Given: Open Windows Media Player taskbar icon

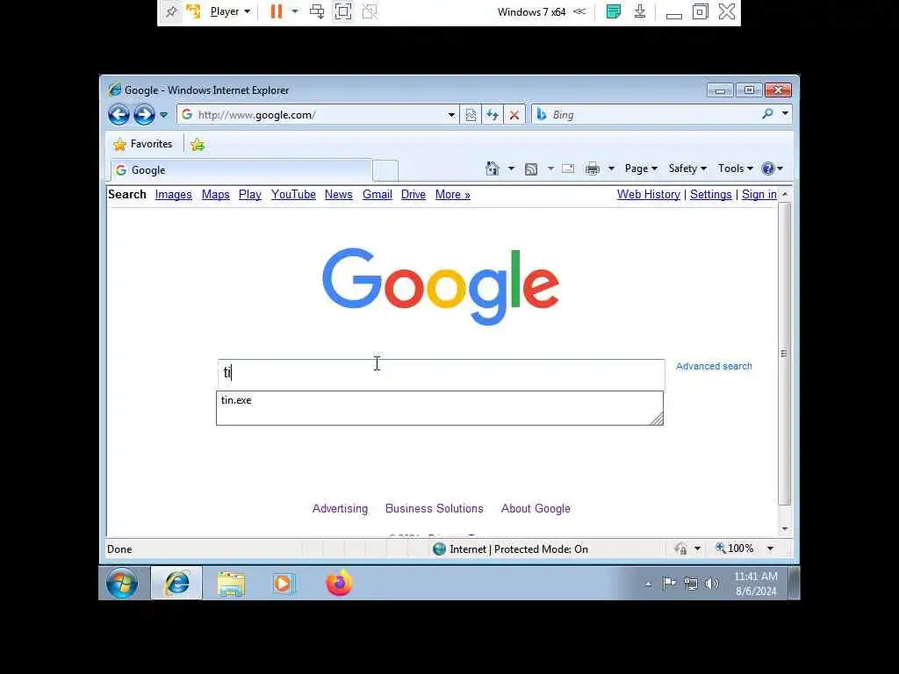Looking at the screenshot, I should coord(284,584).
